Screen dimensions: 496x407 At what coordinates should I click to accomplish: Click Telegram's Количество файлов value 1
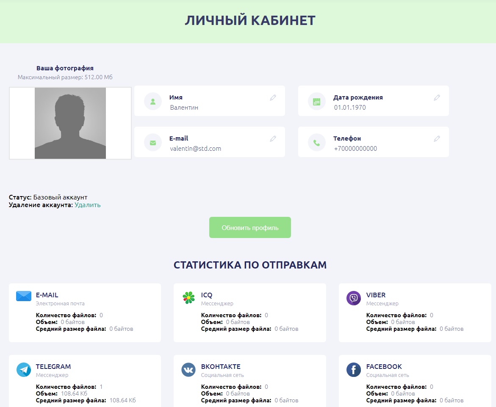101,387
